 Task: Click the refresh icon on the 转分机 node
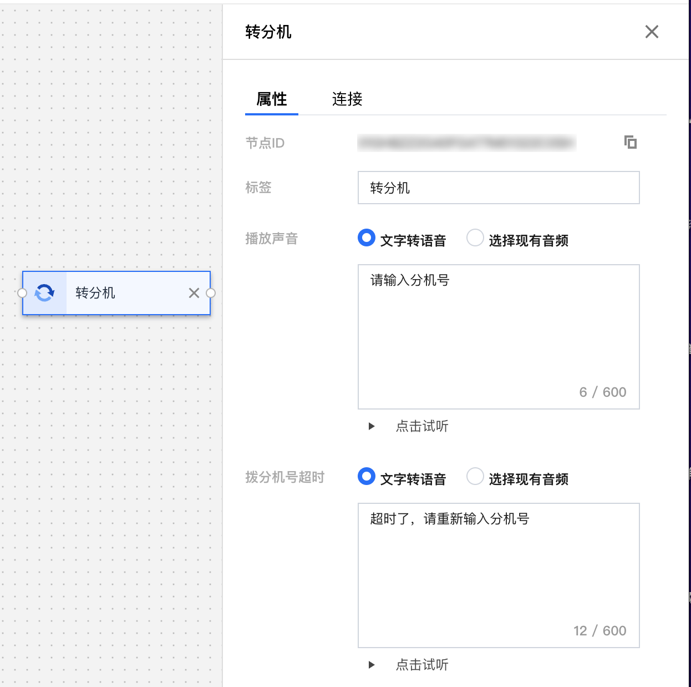tap(44, 292)
